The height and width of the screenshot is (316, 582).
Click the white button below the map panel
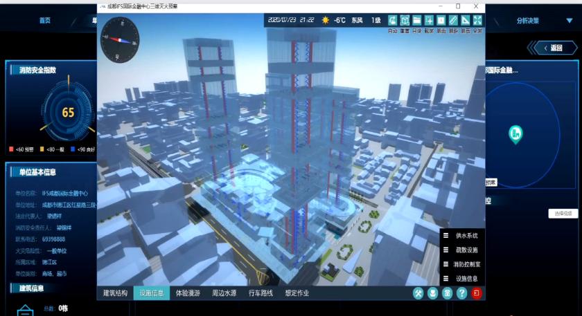point(563,214)
